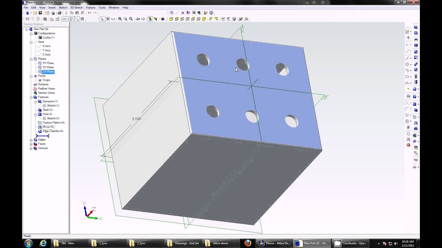Click the Insert Point plus icon
Viewport: 442px width, 248px height.
(408, 38)
